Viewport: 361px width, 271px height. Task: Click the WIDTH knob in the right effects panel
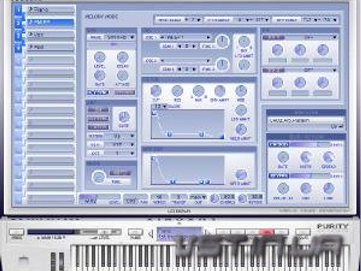(x=306, y=157)
